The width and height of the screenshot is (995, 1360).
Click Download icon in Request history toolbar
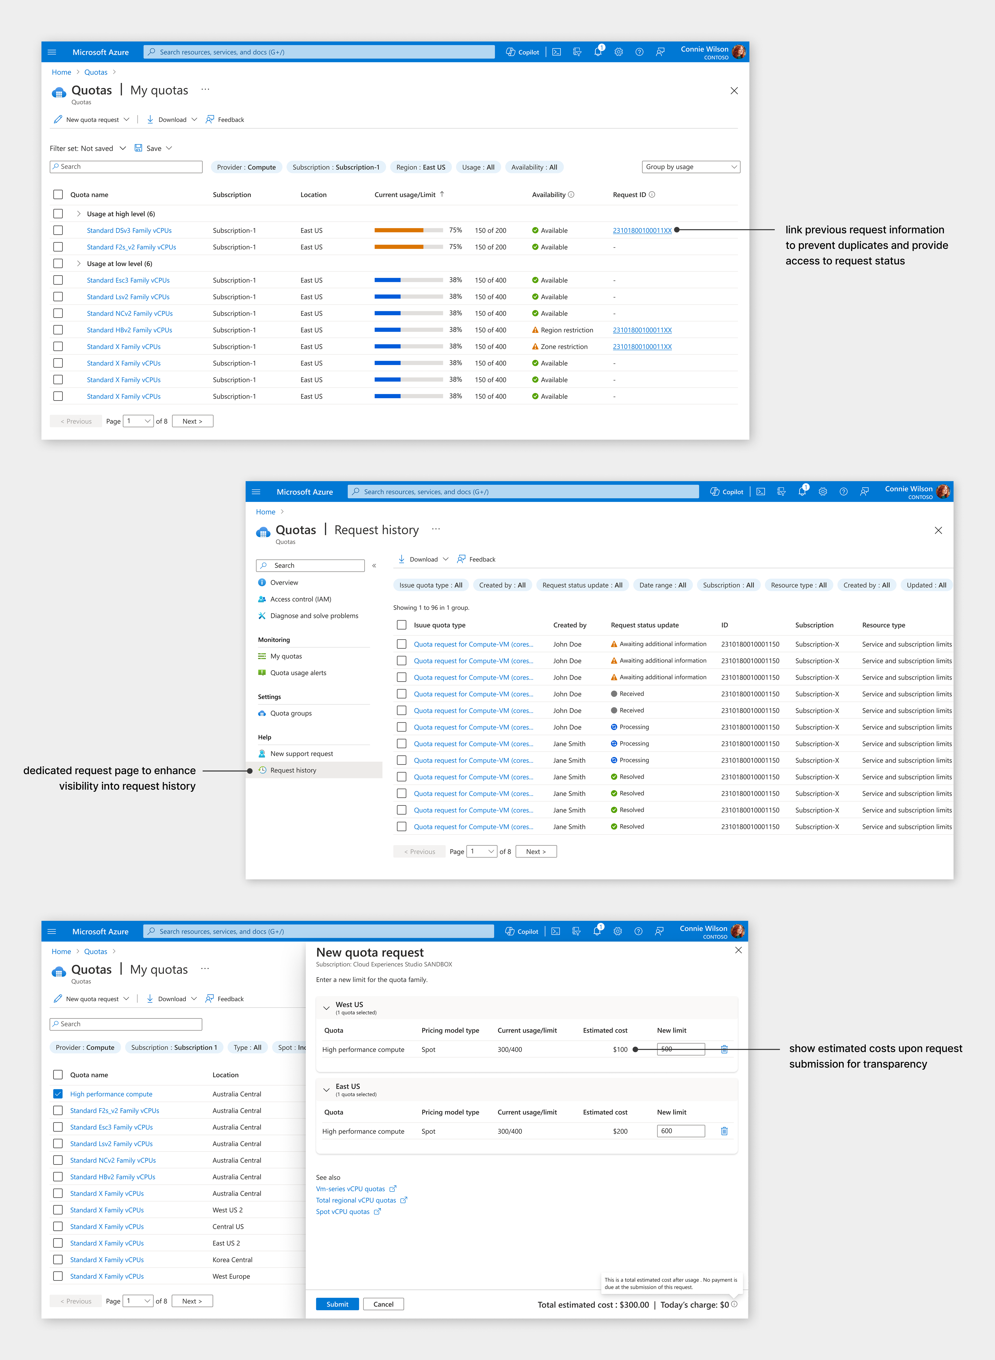click(x=402, y=559)
